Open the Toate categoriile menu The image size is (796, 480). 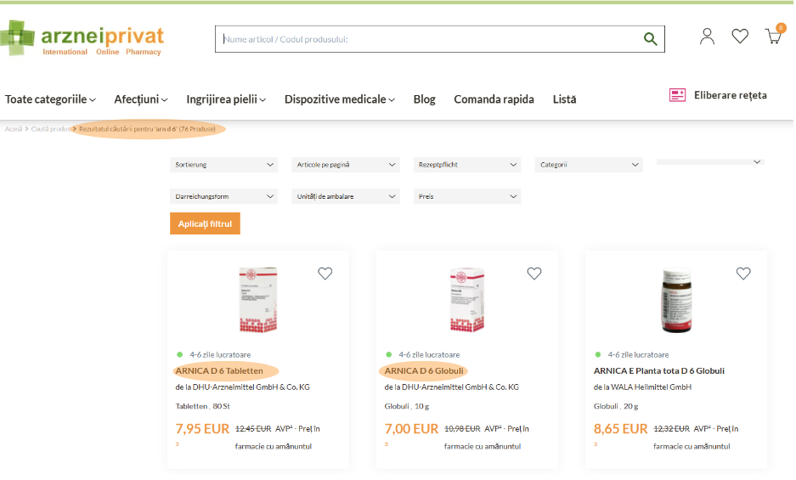50,99
